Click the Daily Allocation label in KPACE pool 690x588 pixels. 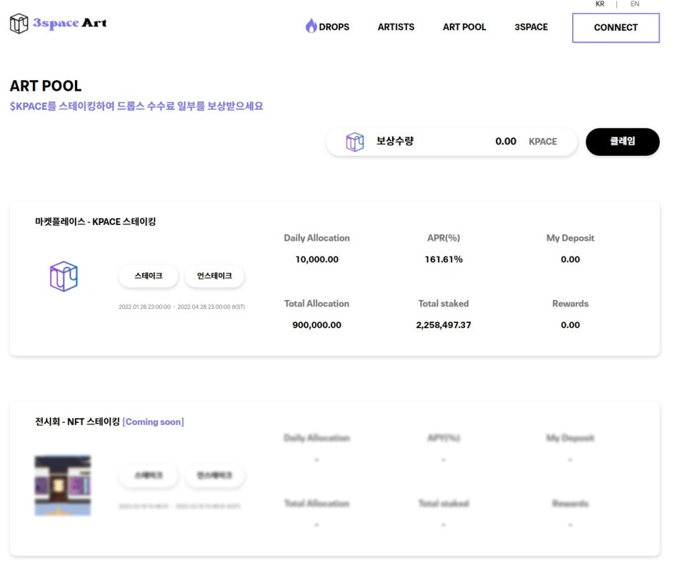tap(317, 238)
